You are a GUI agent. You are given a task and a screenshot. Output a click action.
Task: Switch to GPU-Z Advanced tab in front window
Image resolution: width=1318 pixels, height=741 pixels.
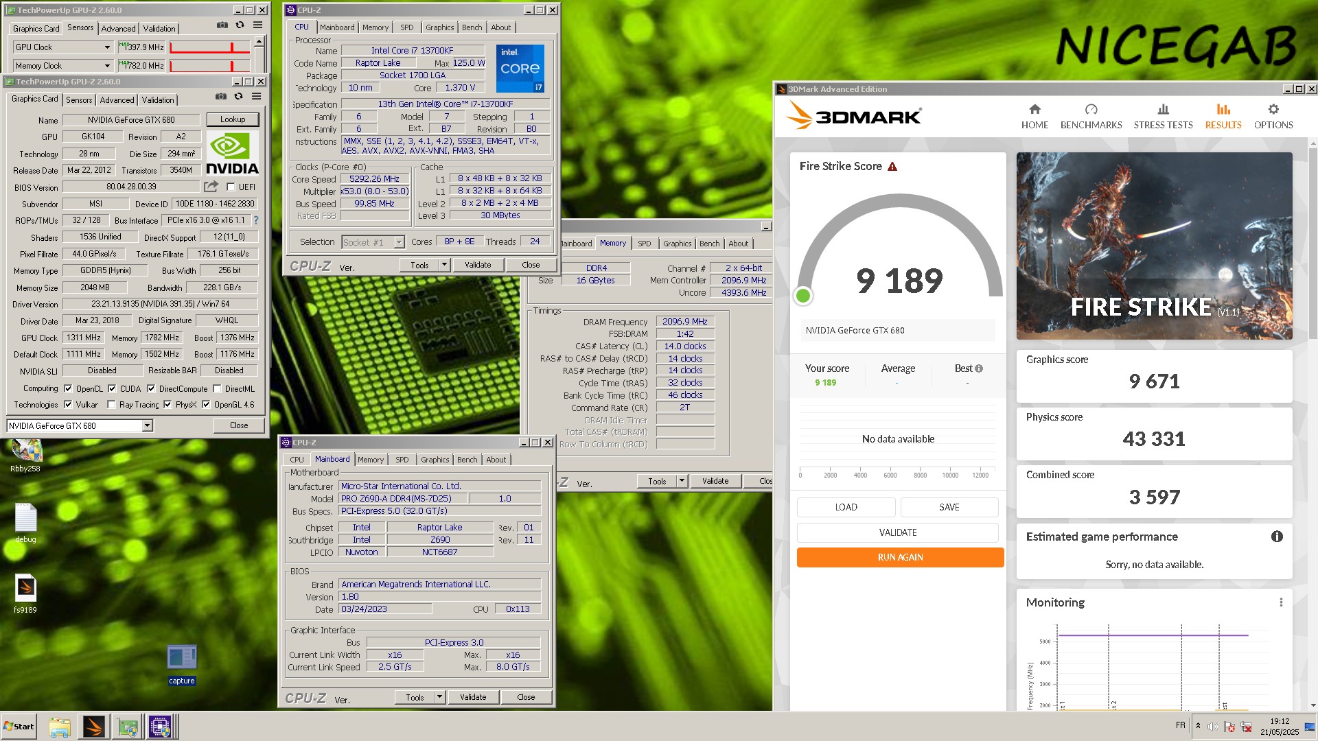[x=117, y=100]
